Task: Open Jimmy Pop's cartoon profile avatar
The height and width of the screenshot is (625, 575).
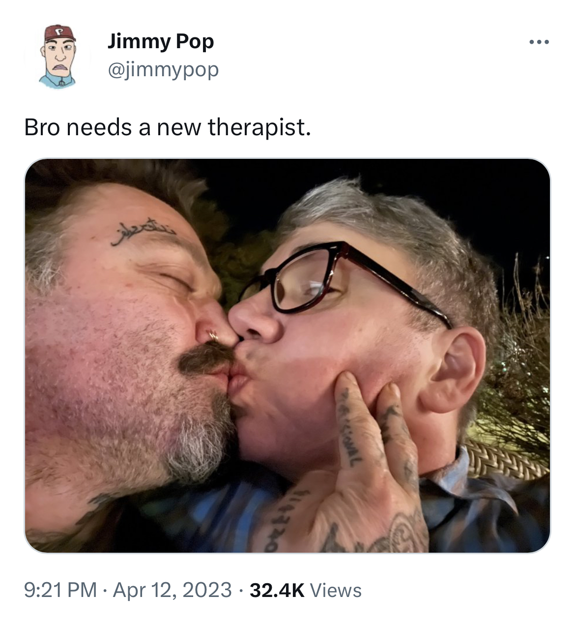Action: point(58,57)
